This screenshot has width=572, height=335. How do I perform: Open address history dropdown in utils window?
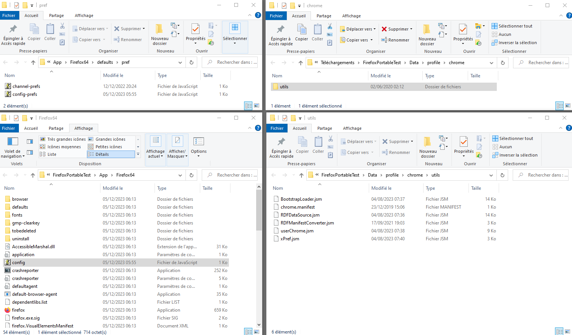point(491,175)
